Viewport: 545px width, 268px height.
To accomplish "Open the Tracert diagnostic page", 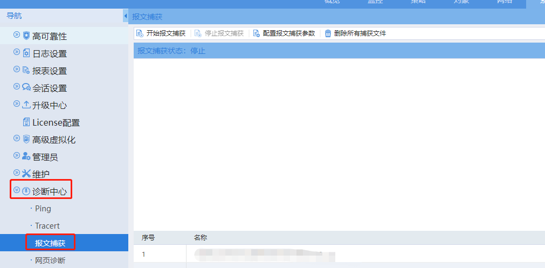I will [x=47, y=226].
